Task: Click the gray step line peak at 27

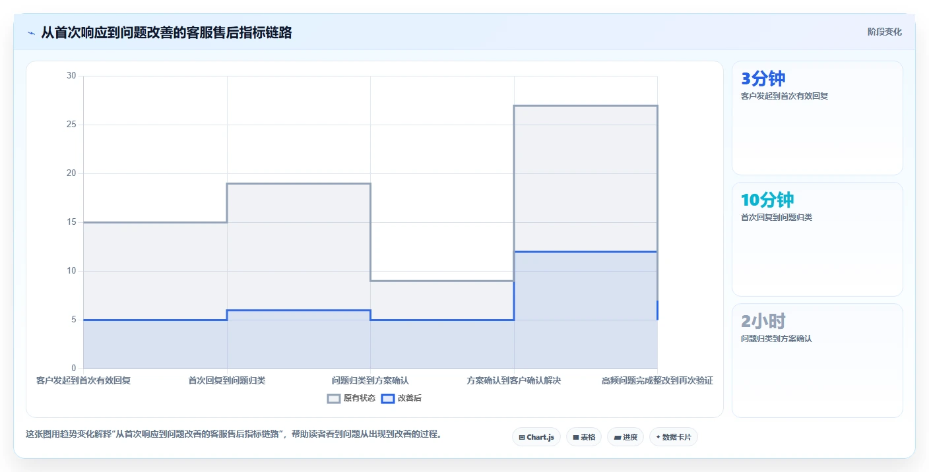Action: (586, 105)
